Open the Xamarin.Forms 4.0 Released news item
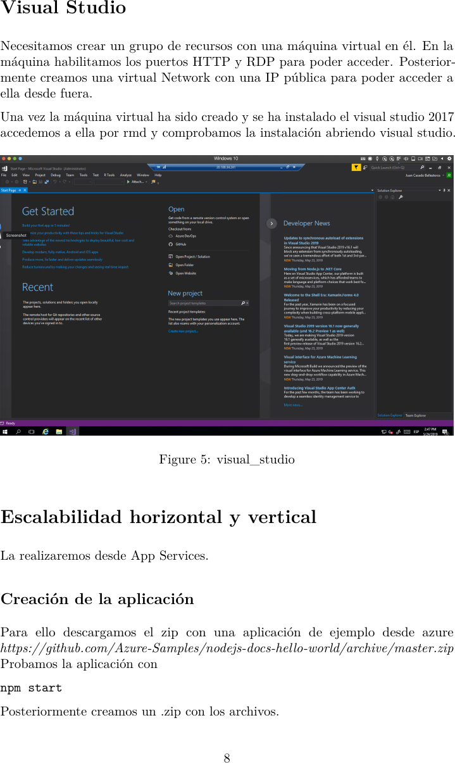This screenshot has width=455, height=763. 321,297
